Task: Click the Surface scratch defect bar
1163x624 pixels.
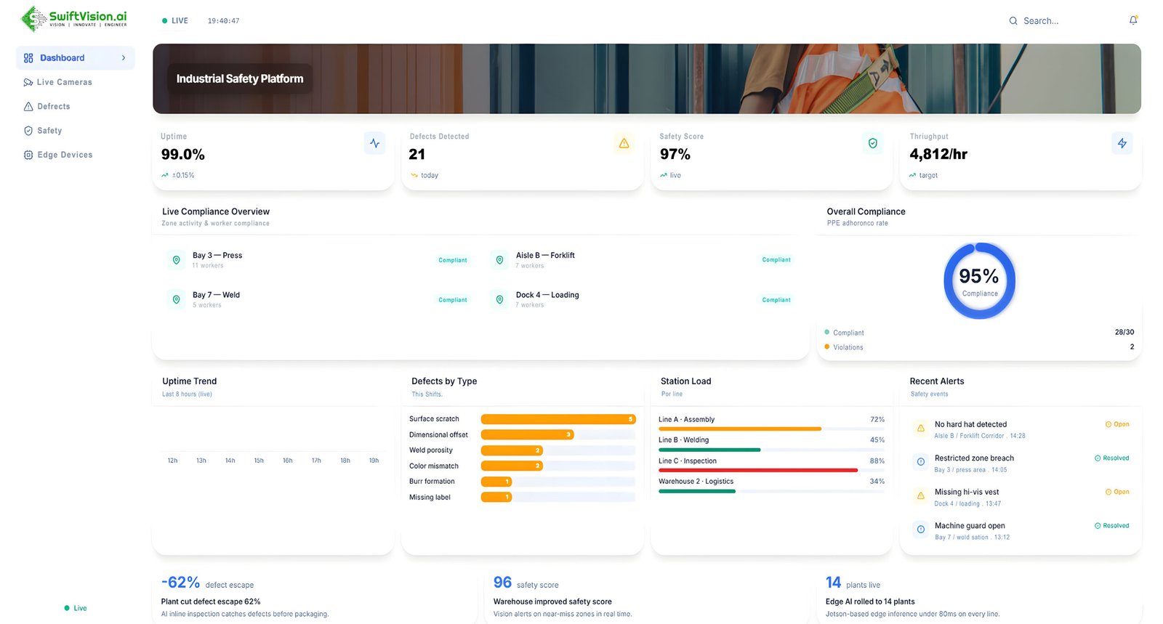Action: coord(558,419)
